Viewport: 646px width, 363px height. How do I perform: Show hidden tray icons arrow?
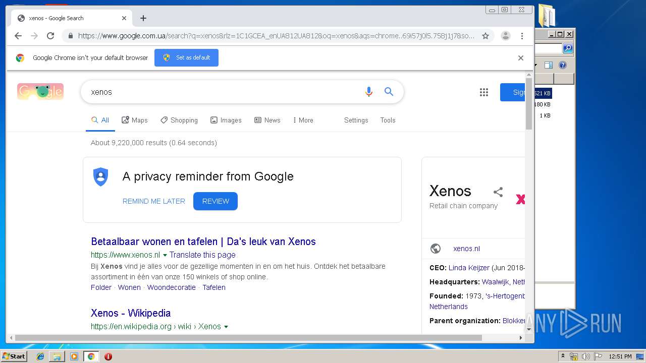(563, 356)
